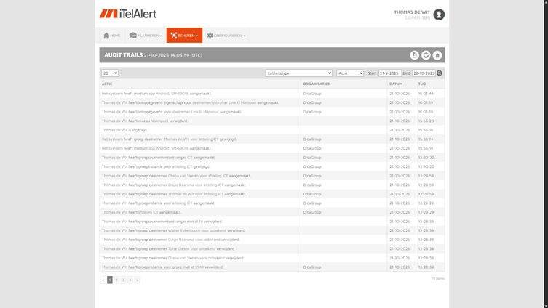This screenshot has width=548, height=308.
Task: Click the refresh icon in Audit Trails header
Action: [426, 55]
